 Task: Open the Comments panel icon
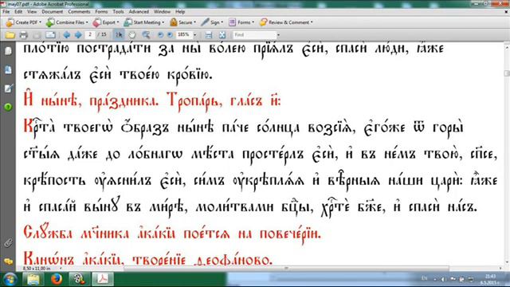click(8, 261)
